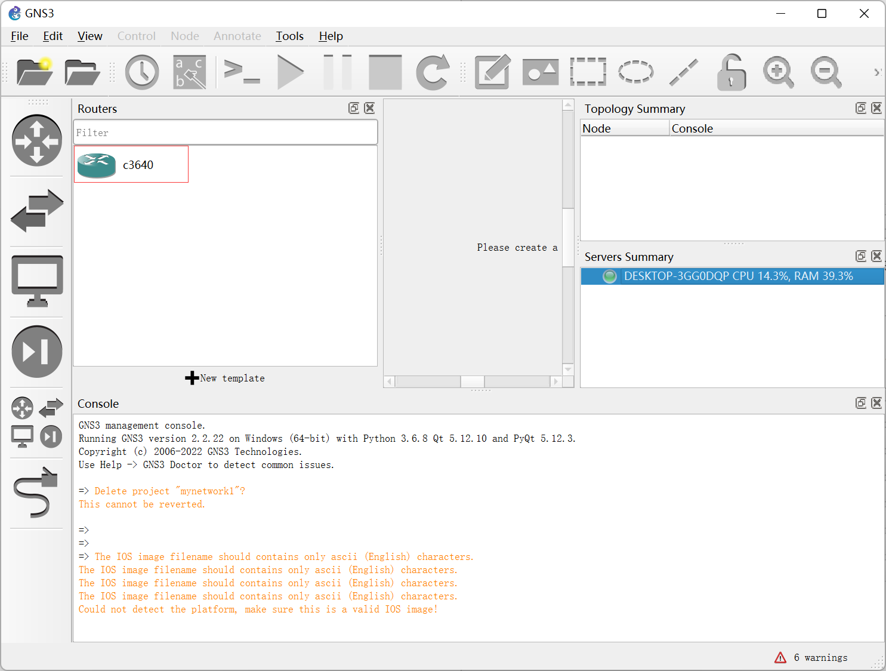
Task: Open console to all devices icon
Action: [x=242, y=72]
